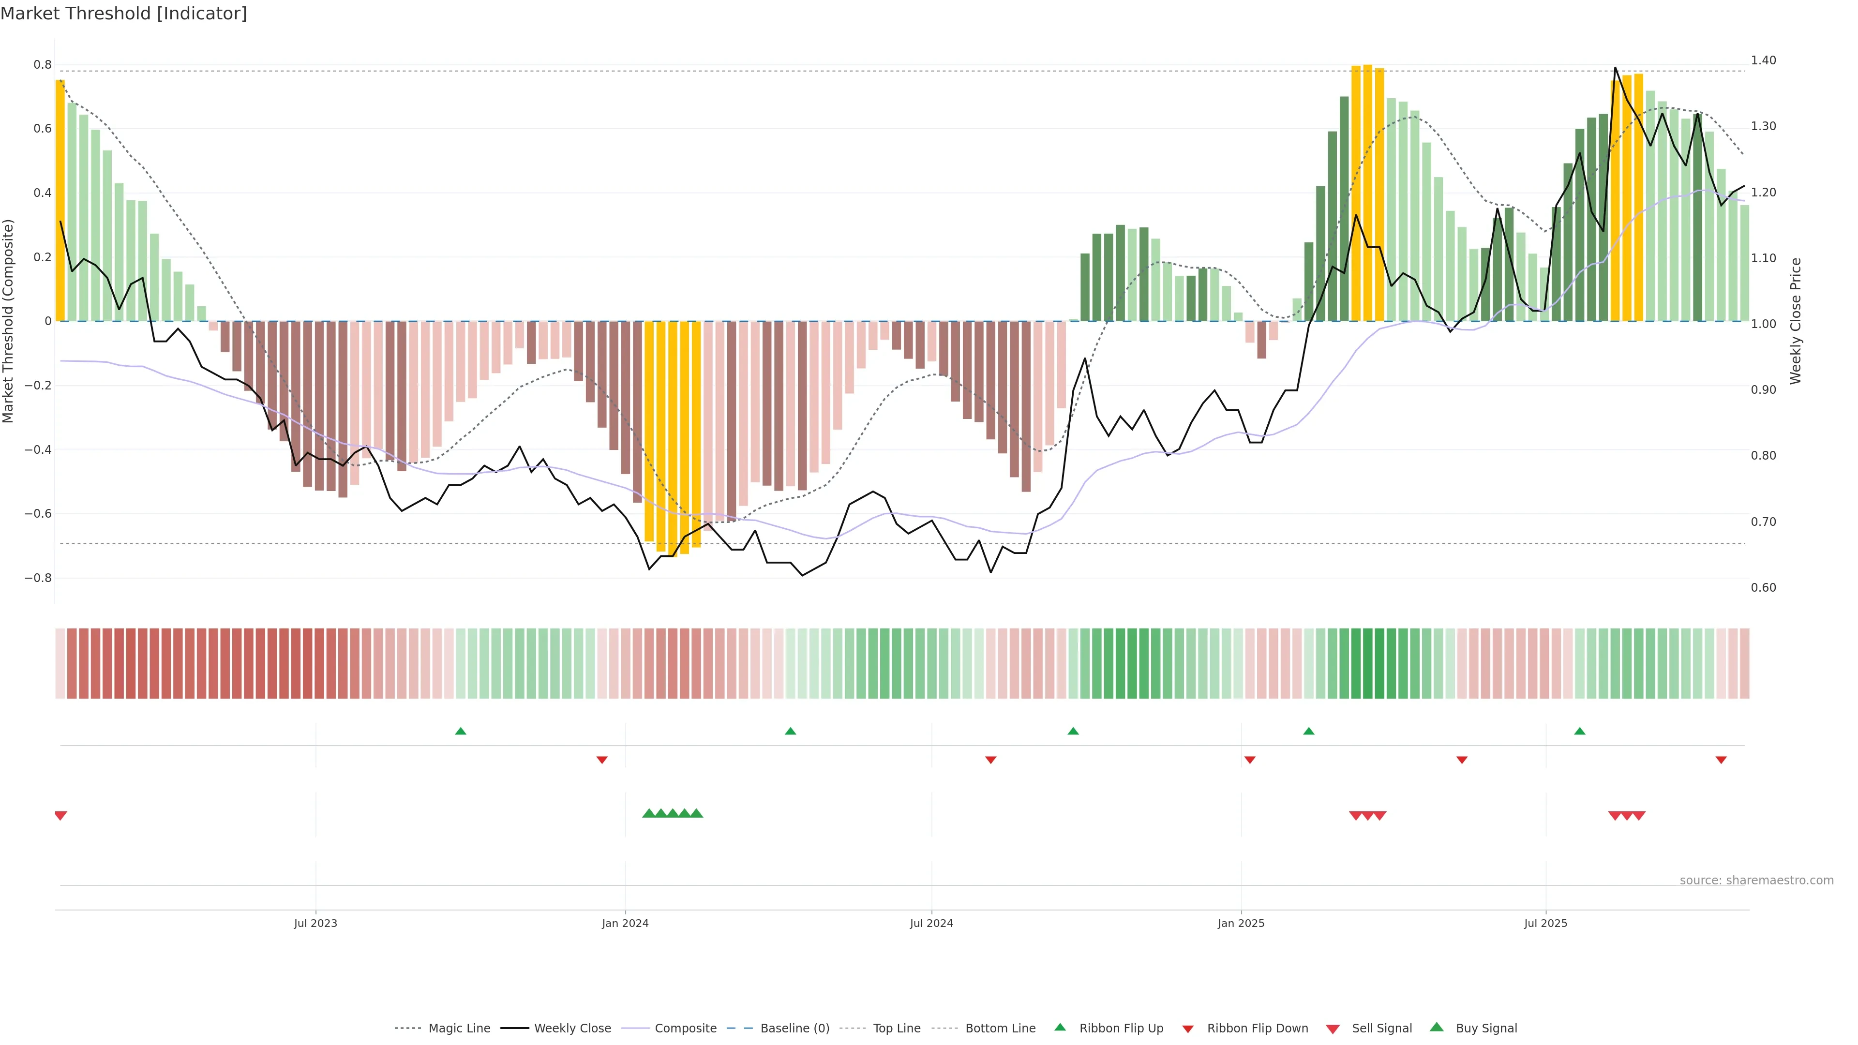Hide the Composite series via legend
This screenshot has height=1045, width=1858.
tap(685, 1029)
